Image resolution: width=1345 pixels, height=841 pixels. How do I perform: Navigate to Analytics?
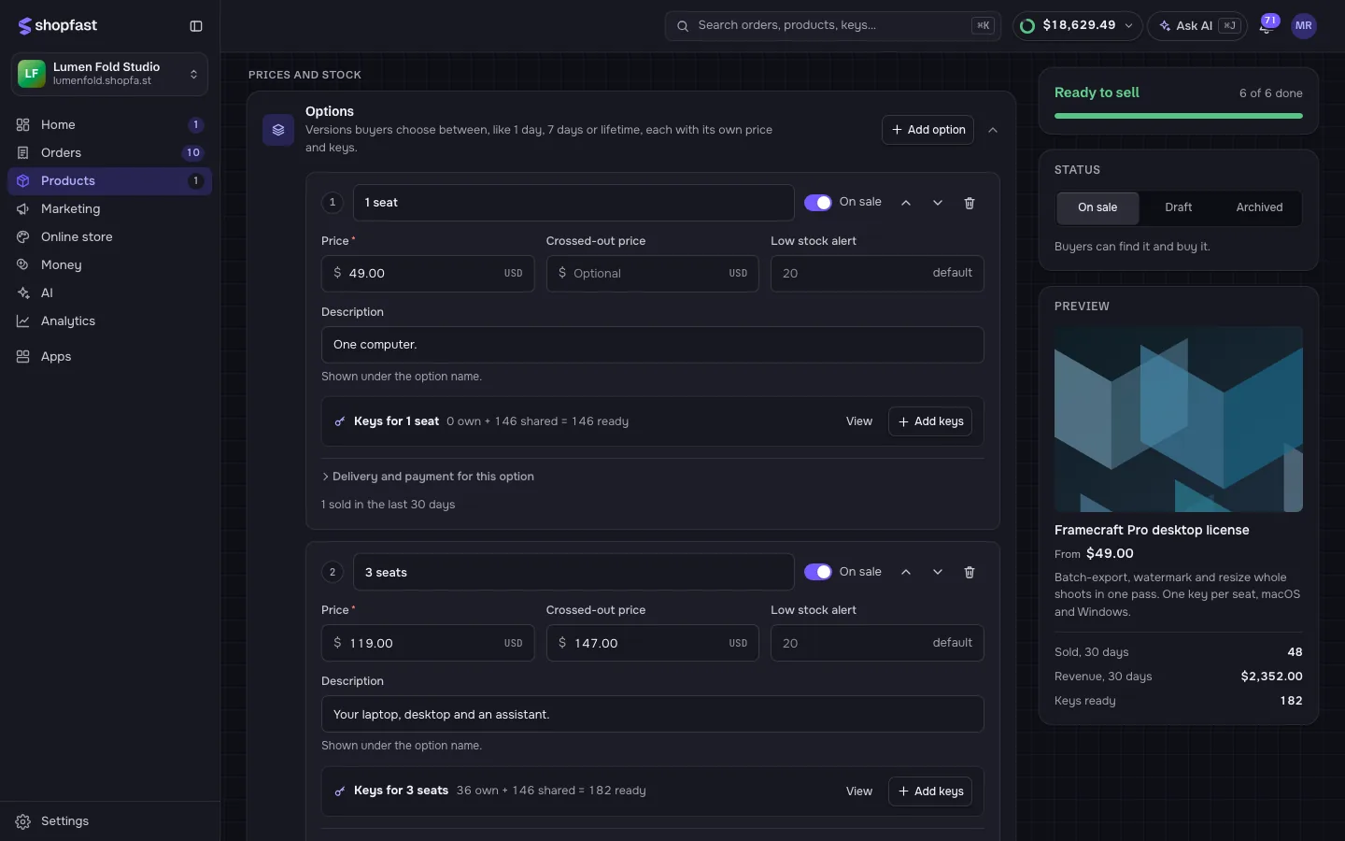[109, 321]
